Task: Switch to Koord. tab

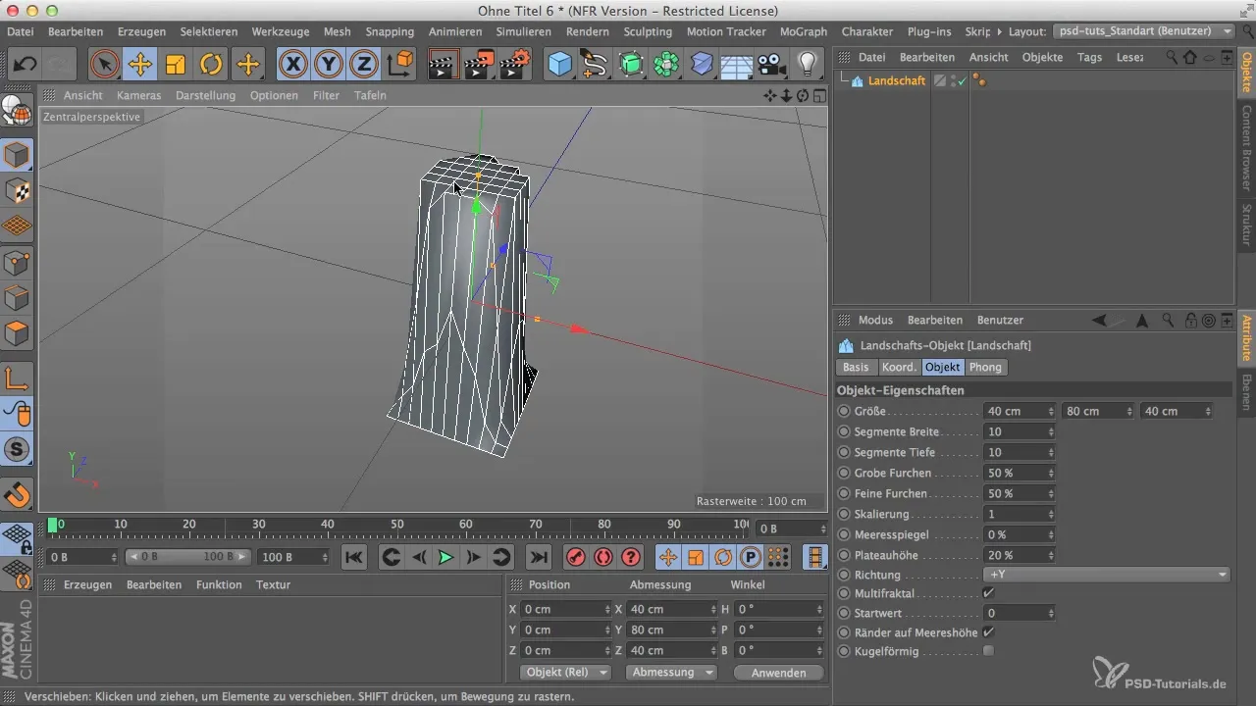Action: [x=900, y=367]
